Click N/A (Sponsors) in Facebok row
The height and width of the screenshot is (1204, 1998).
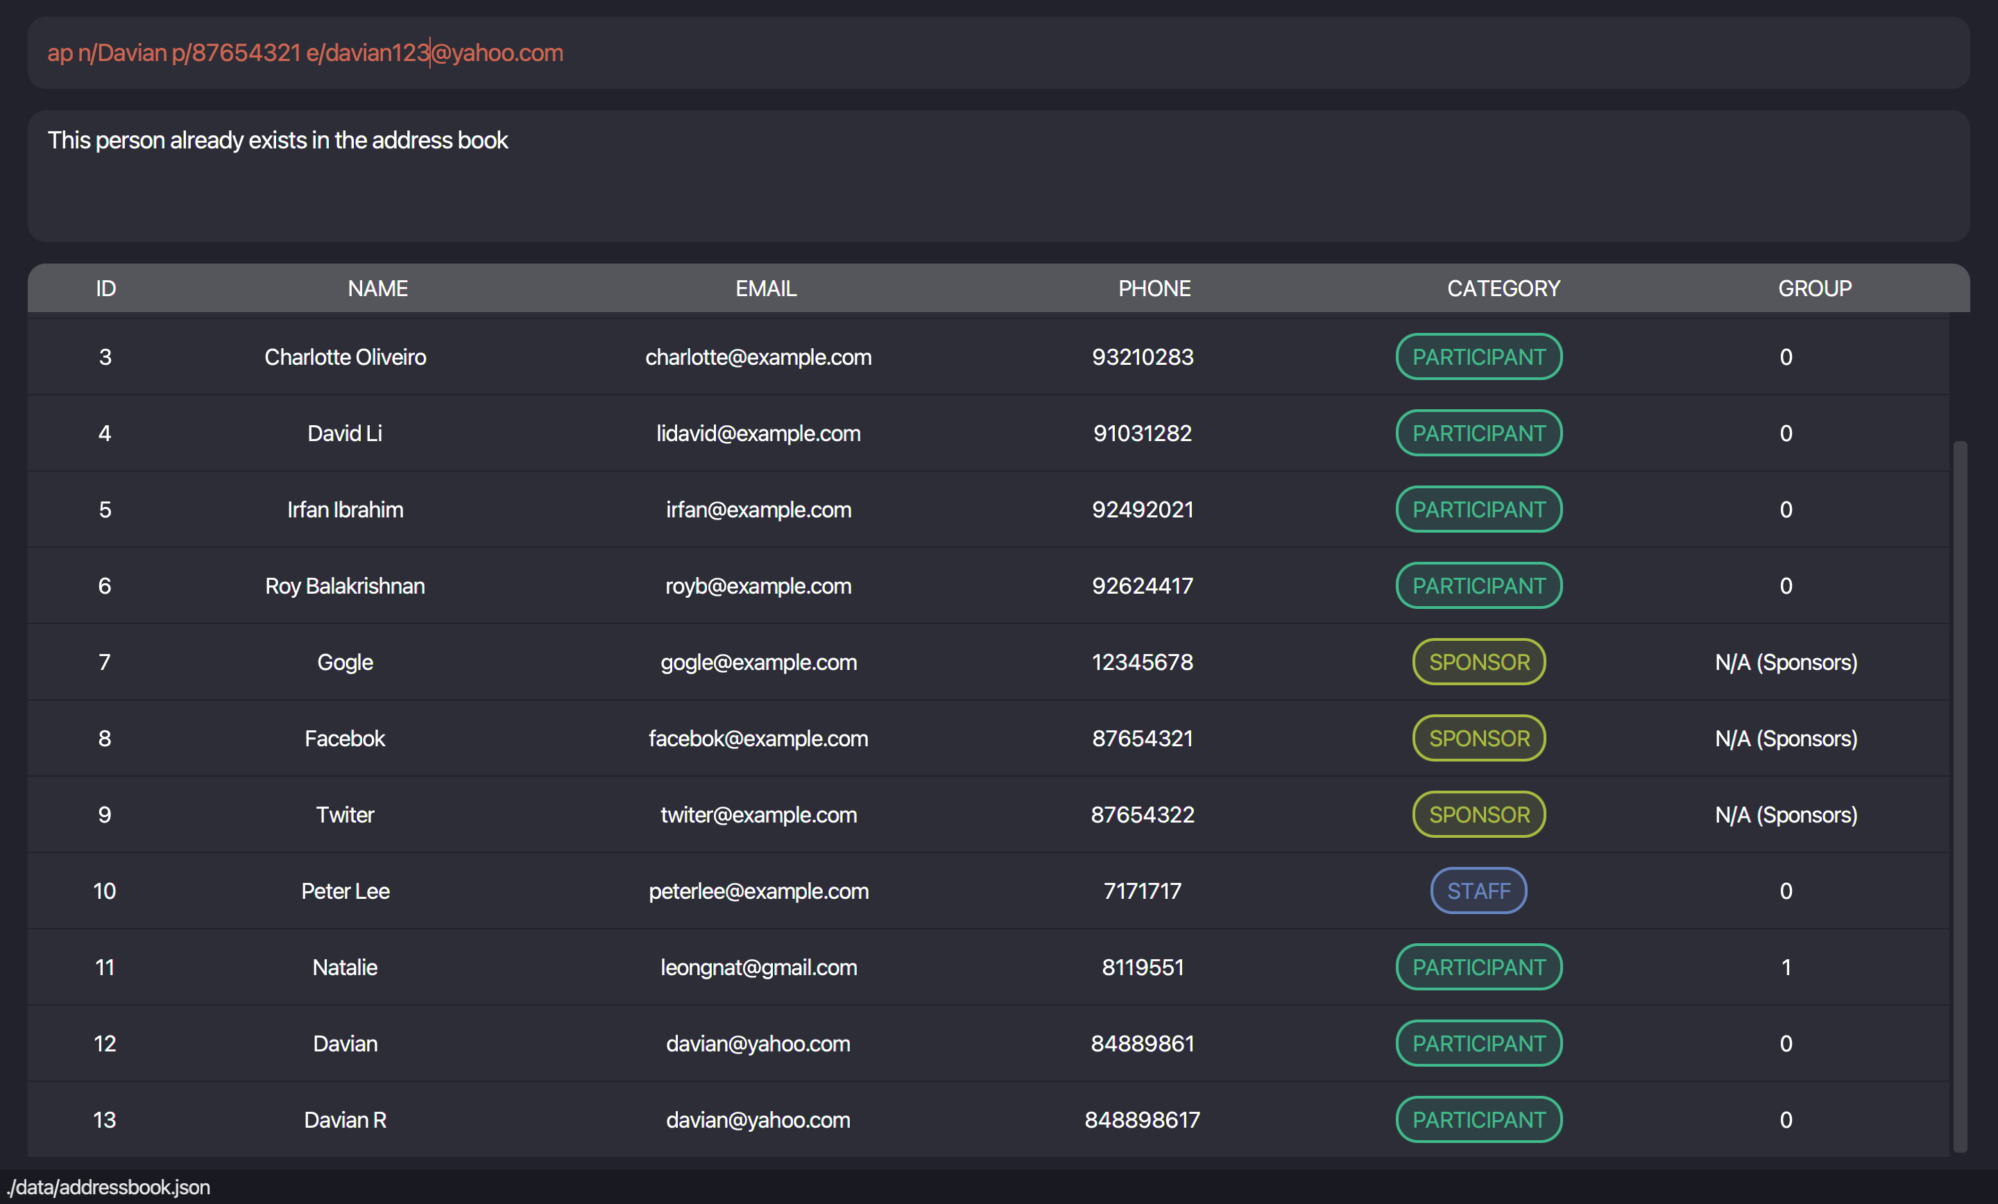pos(1786,738)
